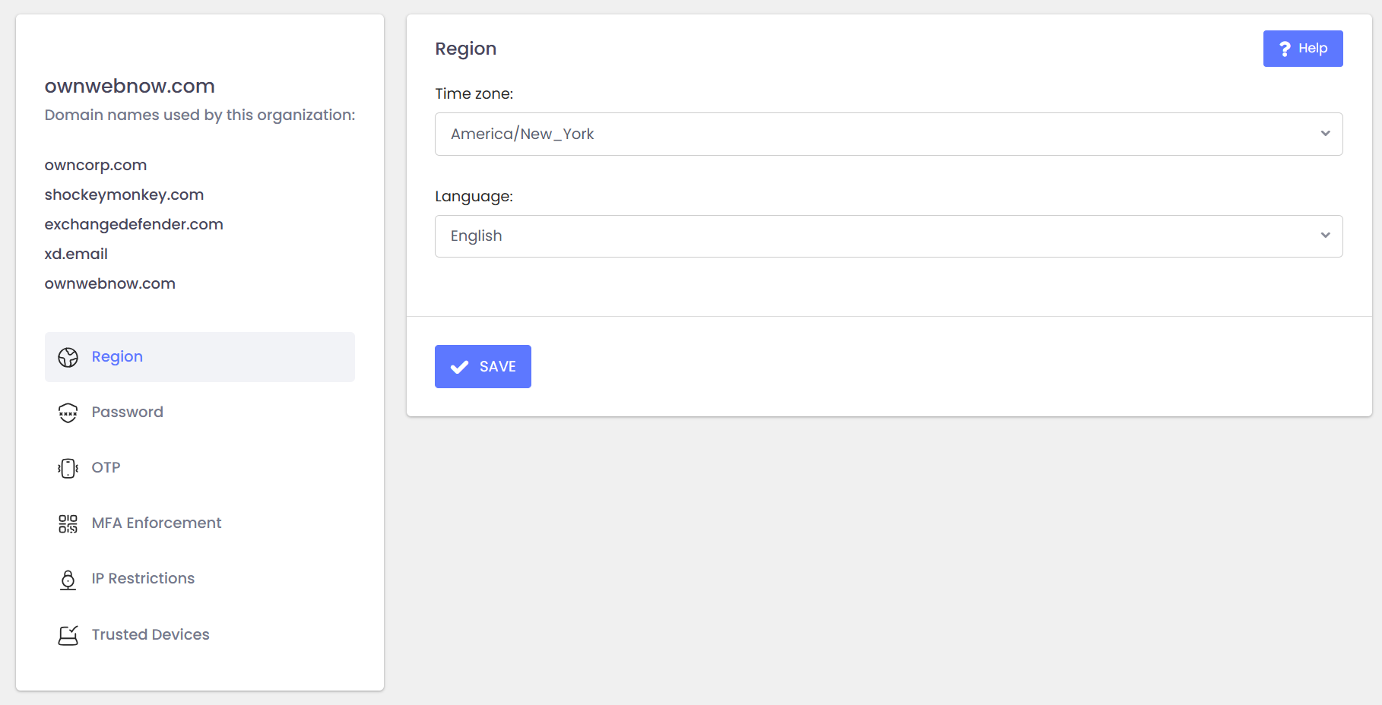Expand the America/New_York chevron arrow
Image resolution: width=1382 pixels, height=705 pixels.
pos(1325,134)
